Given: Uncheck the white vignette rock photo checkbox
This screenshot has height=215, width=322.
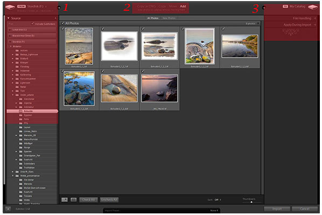Looking at the screenshot, I should click(x=103, y=29).
